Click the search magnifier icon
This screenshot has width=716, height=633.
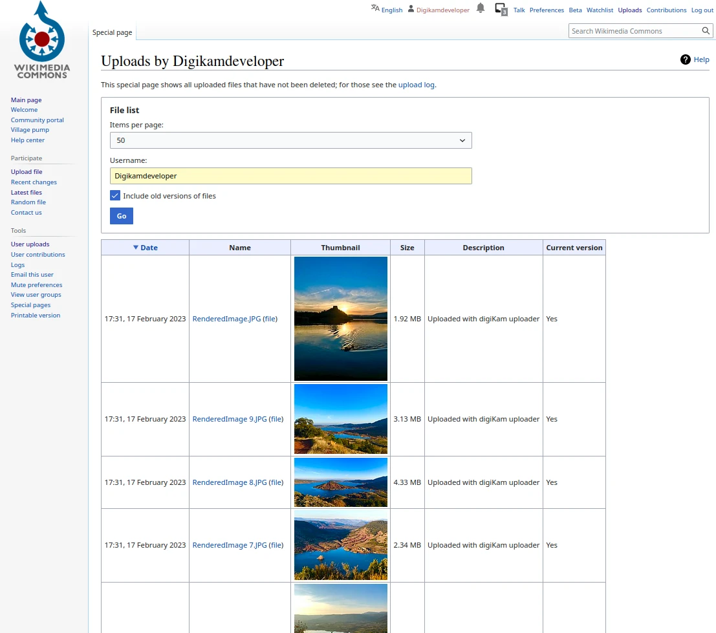(x=706, y=31)
